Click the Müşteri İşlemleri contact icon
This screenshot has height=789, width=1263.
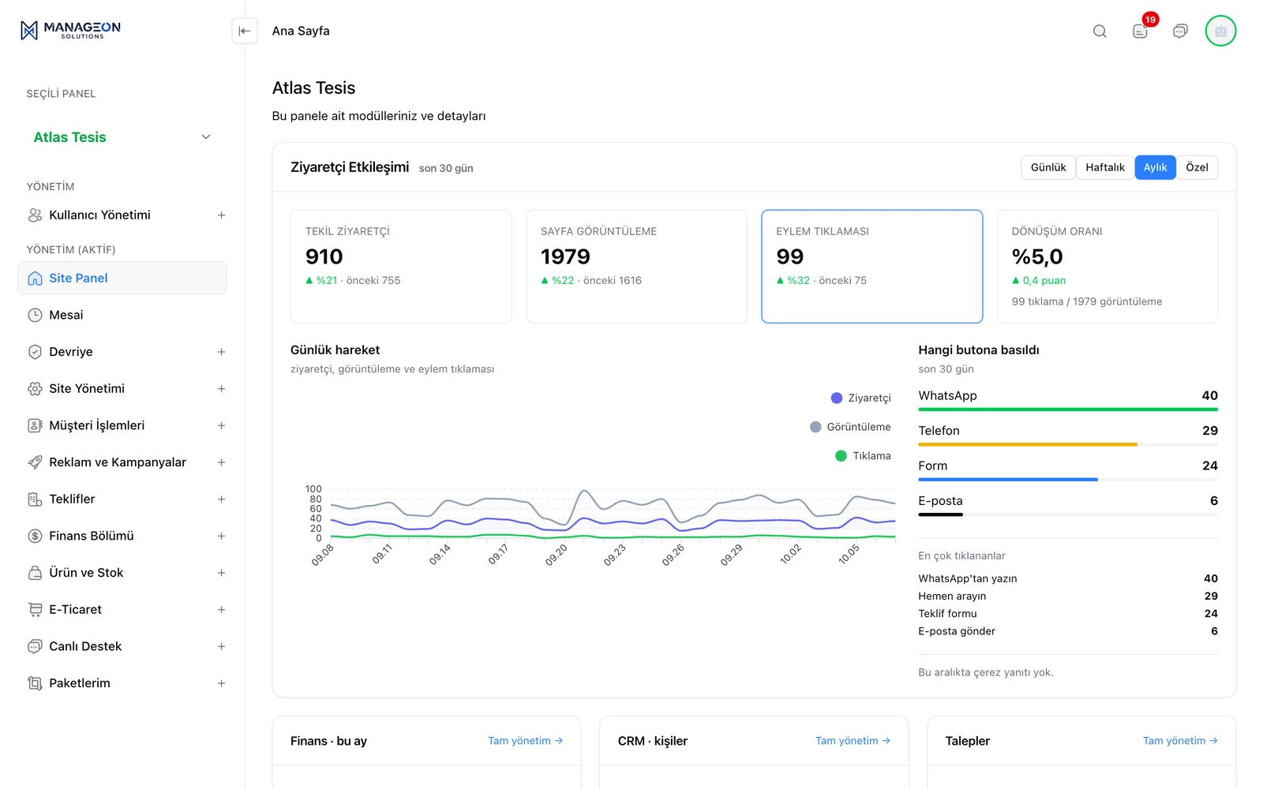coord(35,425)
